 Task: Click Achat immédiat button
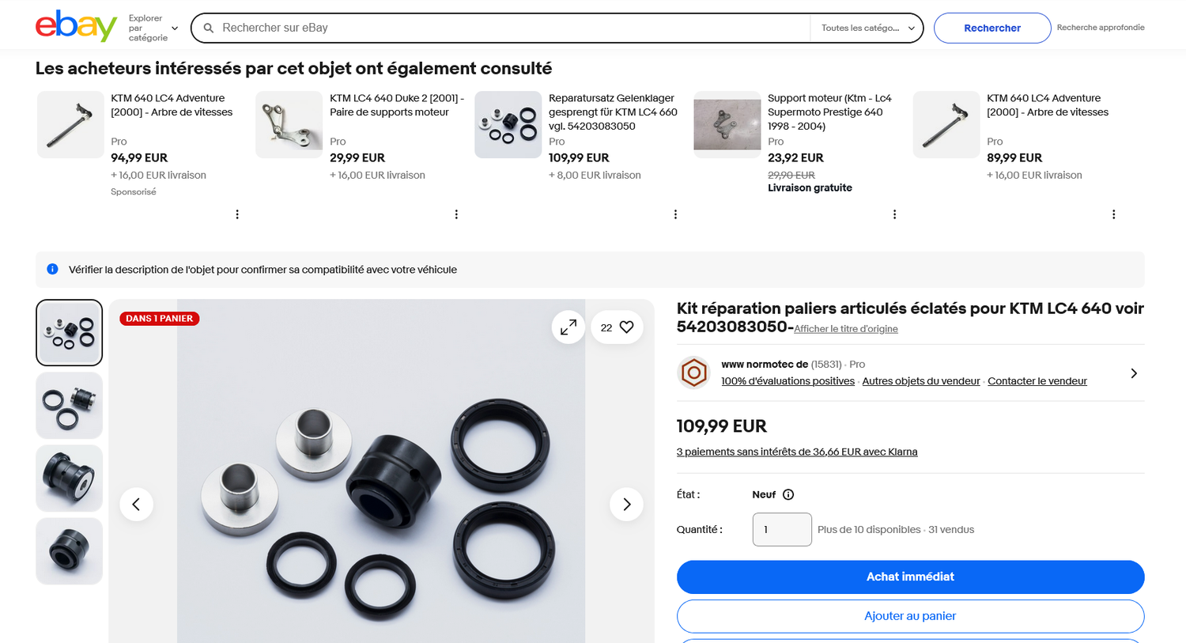click(x=910, y=577)
